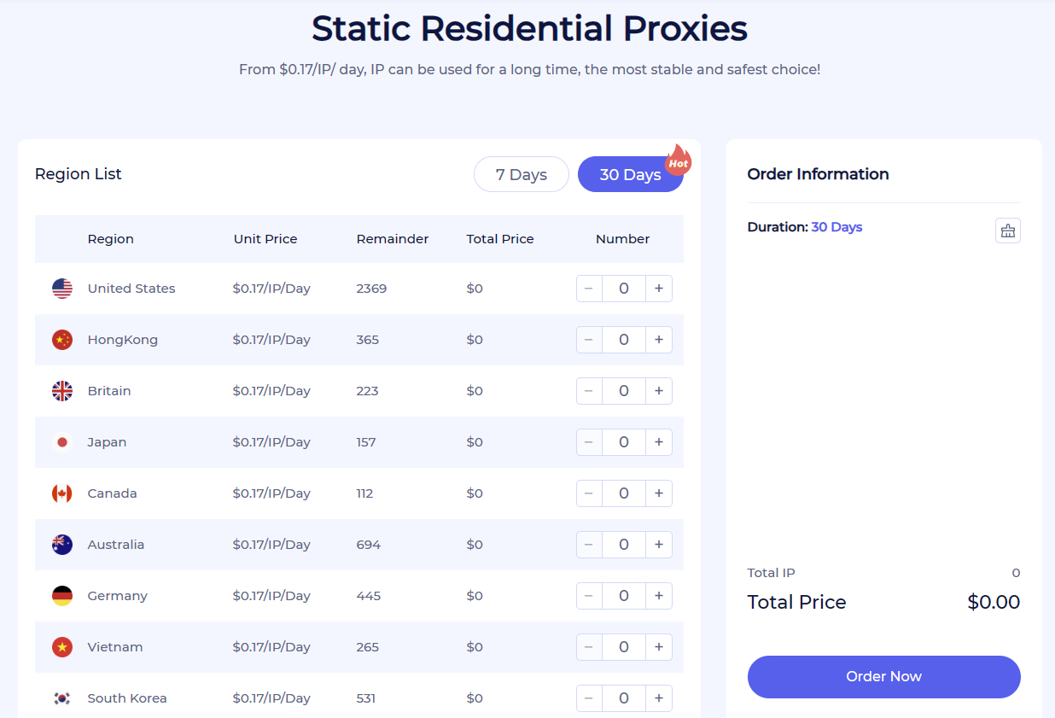Increase South Korea IP quantity
The height and width of the screenshot is (718, 1055).
pyautogui.click(x=659, y=698)
